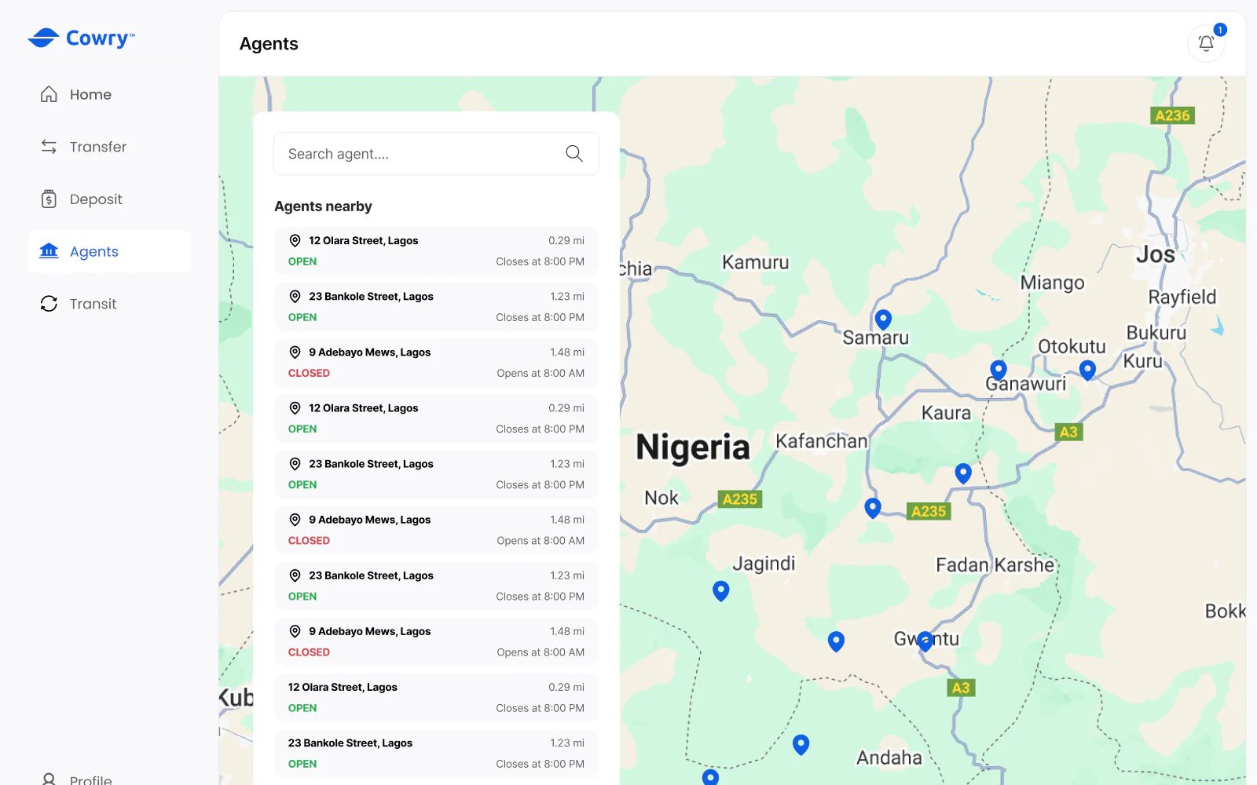Screen dimensions: 1257x785
Task: Select the map pin left of Andaha
Action: (801, 744)
